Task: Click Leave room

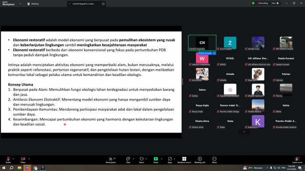Action: click(297, 160)
